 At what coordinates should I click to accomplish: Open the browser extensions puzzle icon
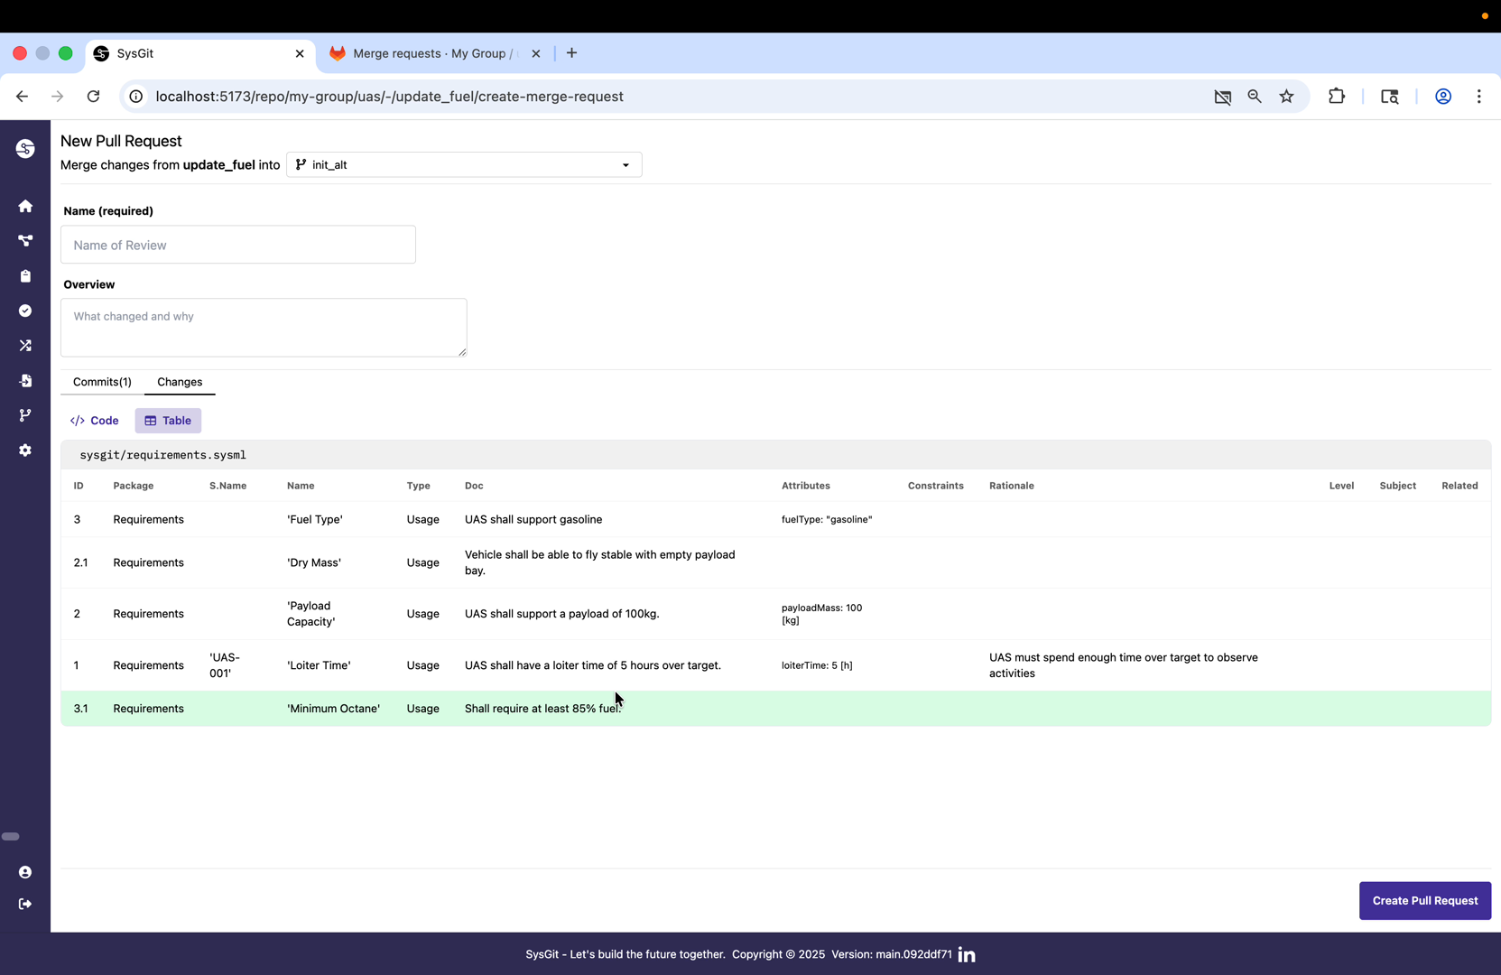pyautogui.click(x=1337, y=97)
